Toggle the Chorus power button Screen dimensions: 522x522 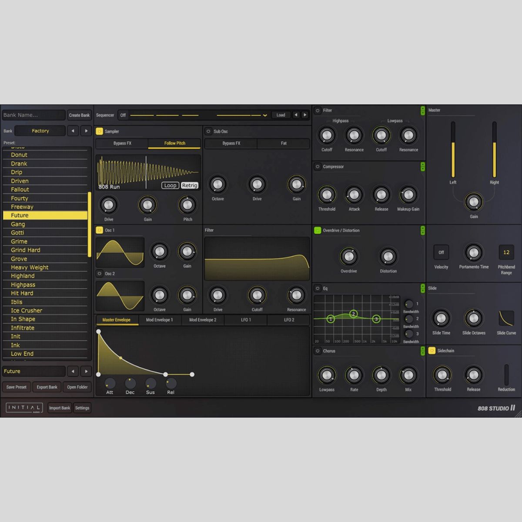click(x=318, y=351)
